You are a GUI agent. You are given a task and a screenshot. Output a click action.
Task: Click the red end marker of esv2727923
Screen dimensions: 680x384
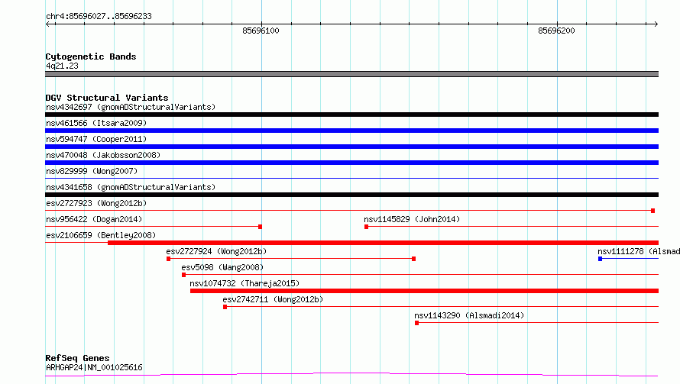[652, 211]
